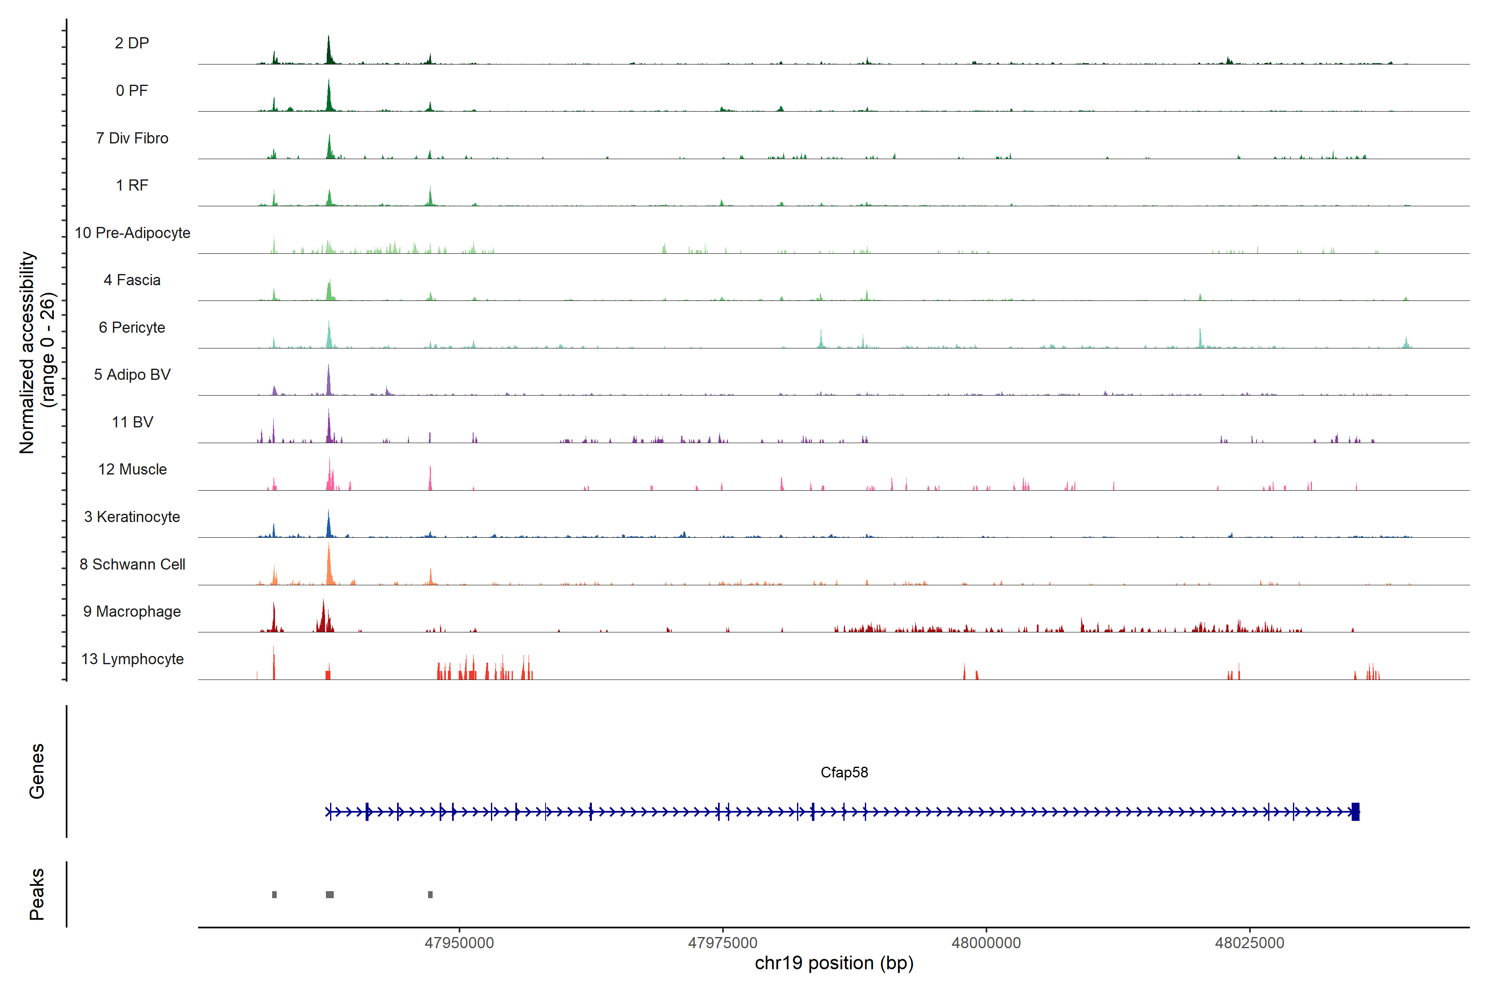Select the 10 Pre-Adipocyte track label
1489x992 pixels.
pos(132,233)
